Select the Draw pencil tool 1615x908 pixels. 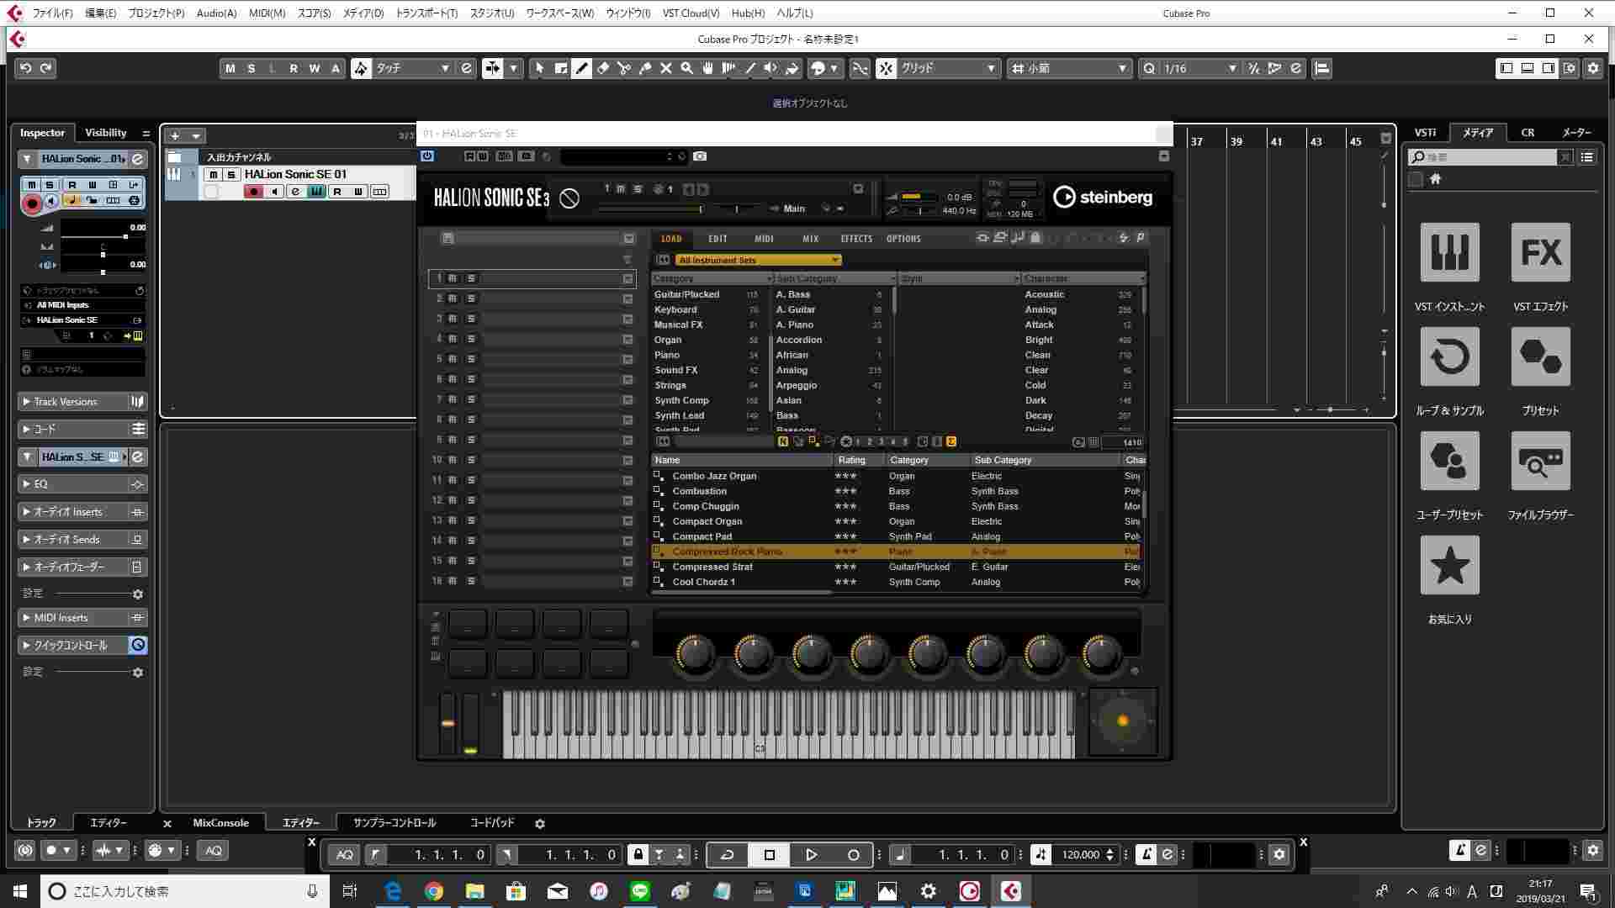tap(581, 68)
